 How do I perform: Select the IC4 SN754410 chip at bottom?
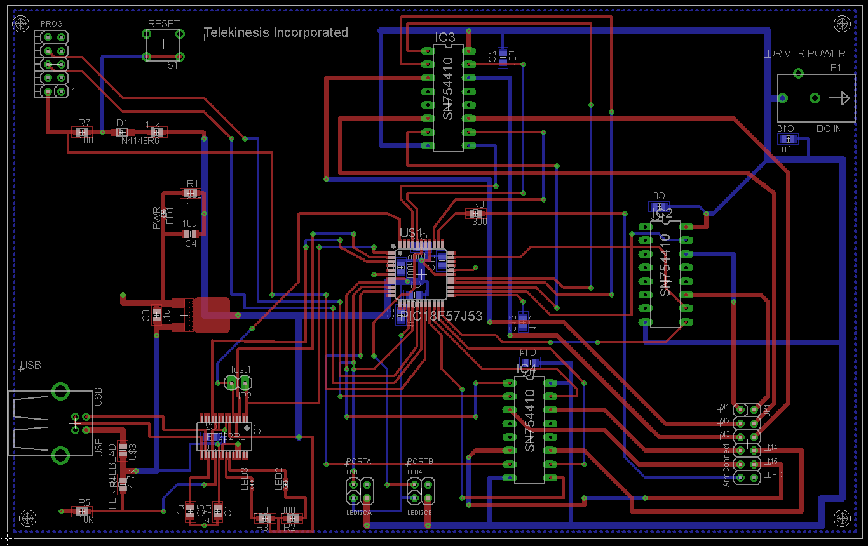529,430
